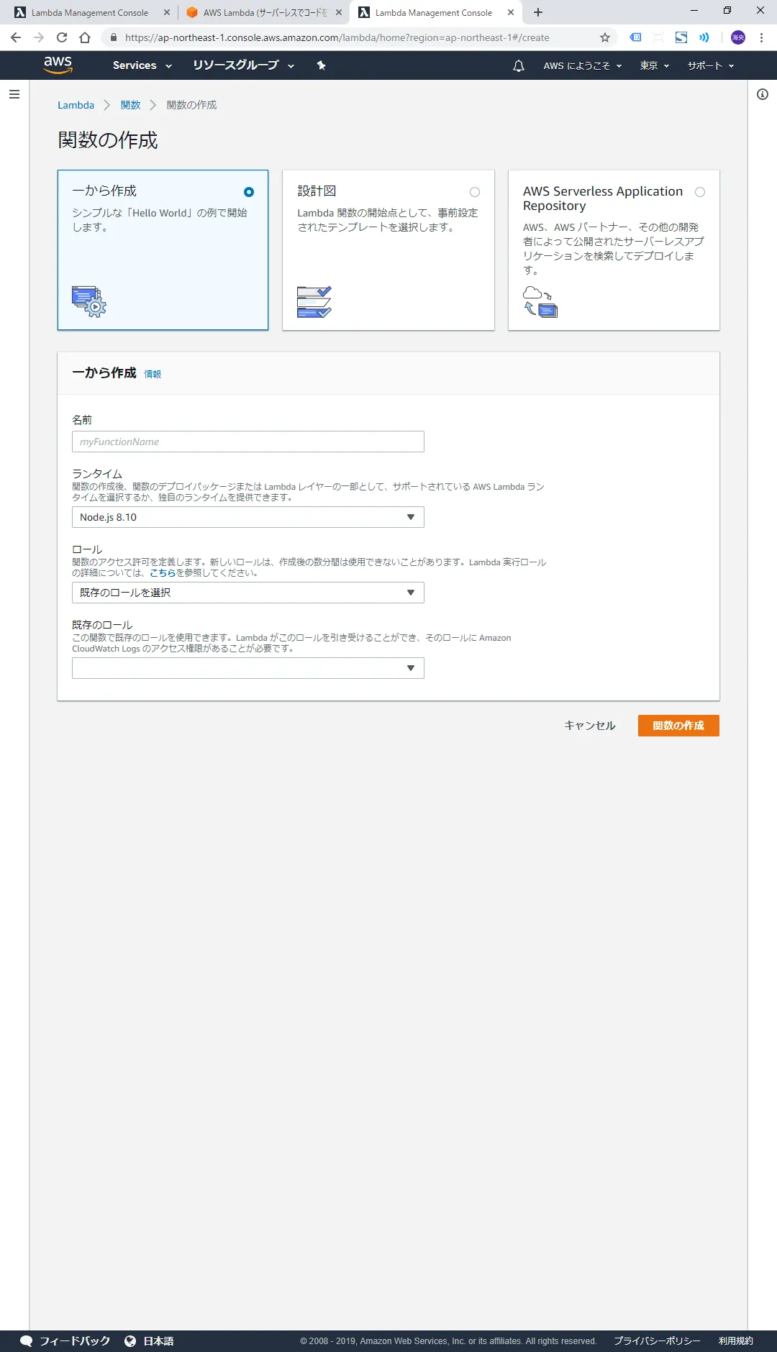
Task: Open the empty existing role dropdown
Action: (247, 668)
